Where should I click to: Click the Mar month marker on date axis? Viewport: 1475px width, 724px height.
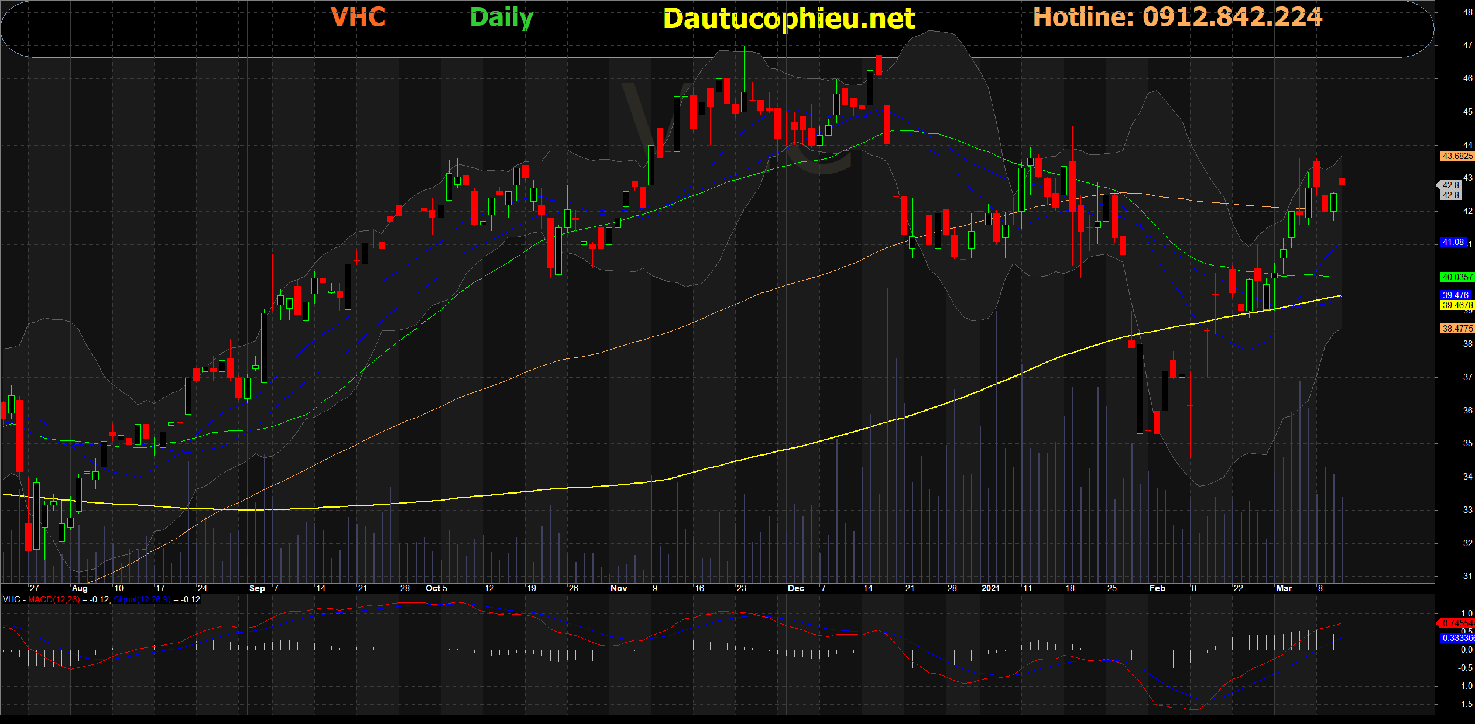coord(1284,588)
